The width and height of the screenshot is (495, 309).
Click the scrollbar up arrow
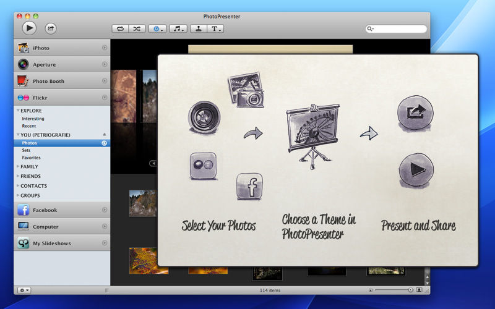pyautogui.click(x=427, y=277)
